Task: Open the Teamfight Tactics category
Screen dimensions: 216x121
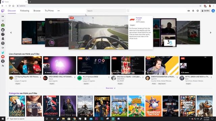Action: point(154,106)
